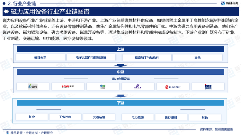Click the invt 英威腾 logo card

coord(208,87)
